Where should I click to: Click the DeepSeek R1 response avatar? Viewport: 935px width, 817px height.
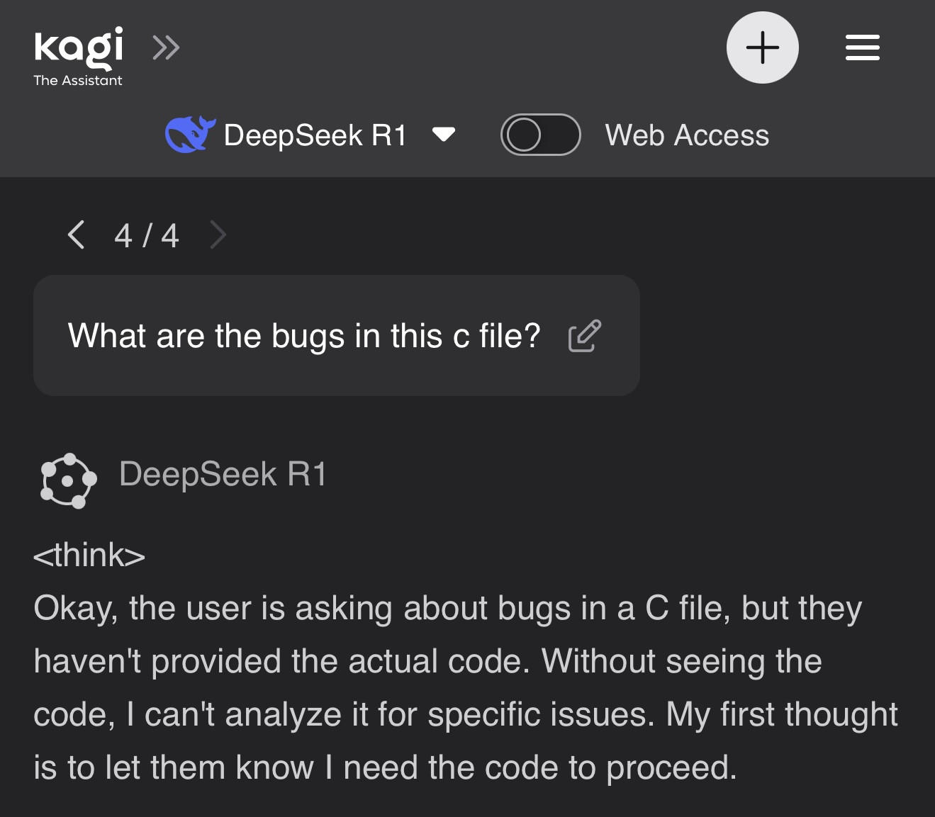pos(68,480)
